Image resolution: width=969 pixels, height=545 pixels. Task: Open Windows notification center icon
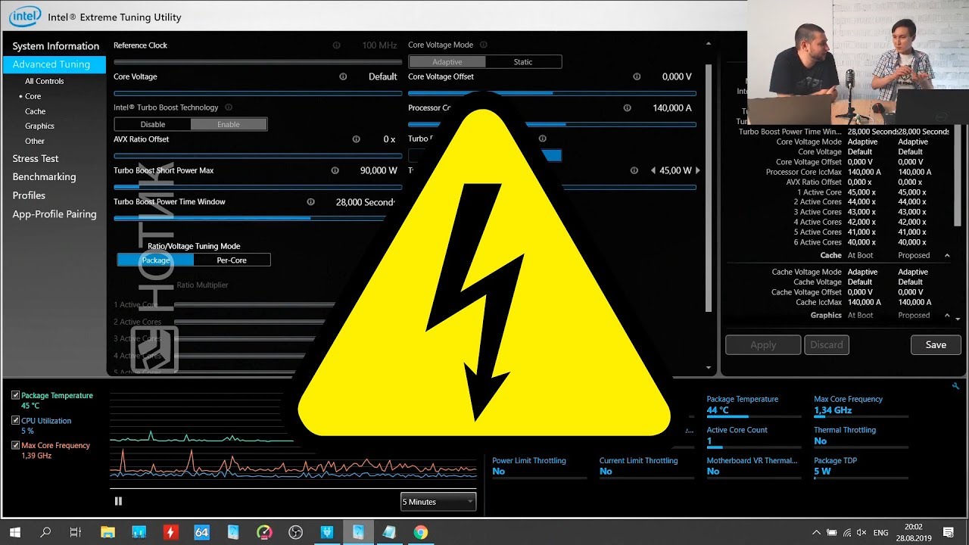coord(949,532)
